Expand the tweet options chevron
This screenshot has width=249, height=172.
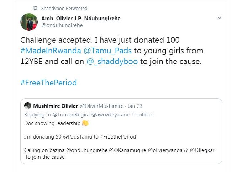tap(219, 18)
